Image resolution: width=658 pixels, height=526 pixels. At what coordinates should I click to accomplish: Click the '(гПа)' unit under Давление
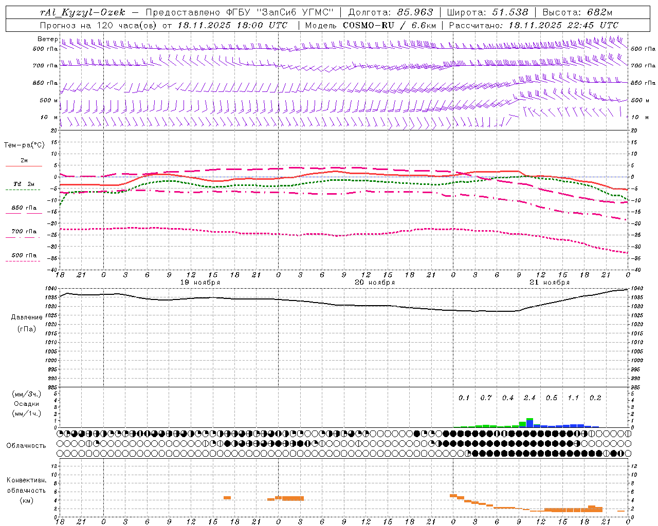coord(27,329)
